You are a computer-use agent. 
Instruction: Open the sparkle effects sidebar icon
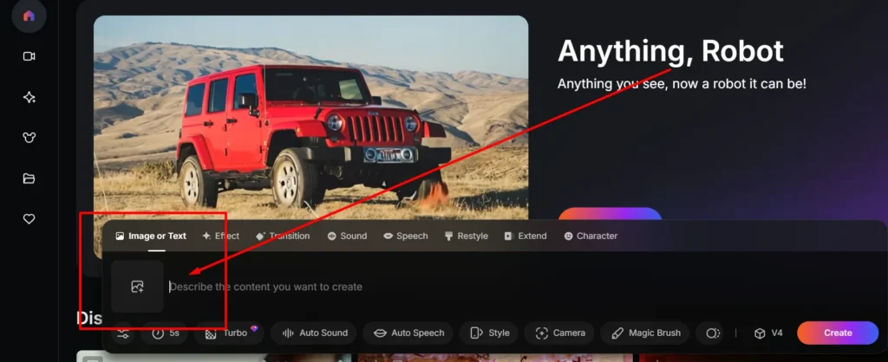(x=29, y=97)
